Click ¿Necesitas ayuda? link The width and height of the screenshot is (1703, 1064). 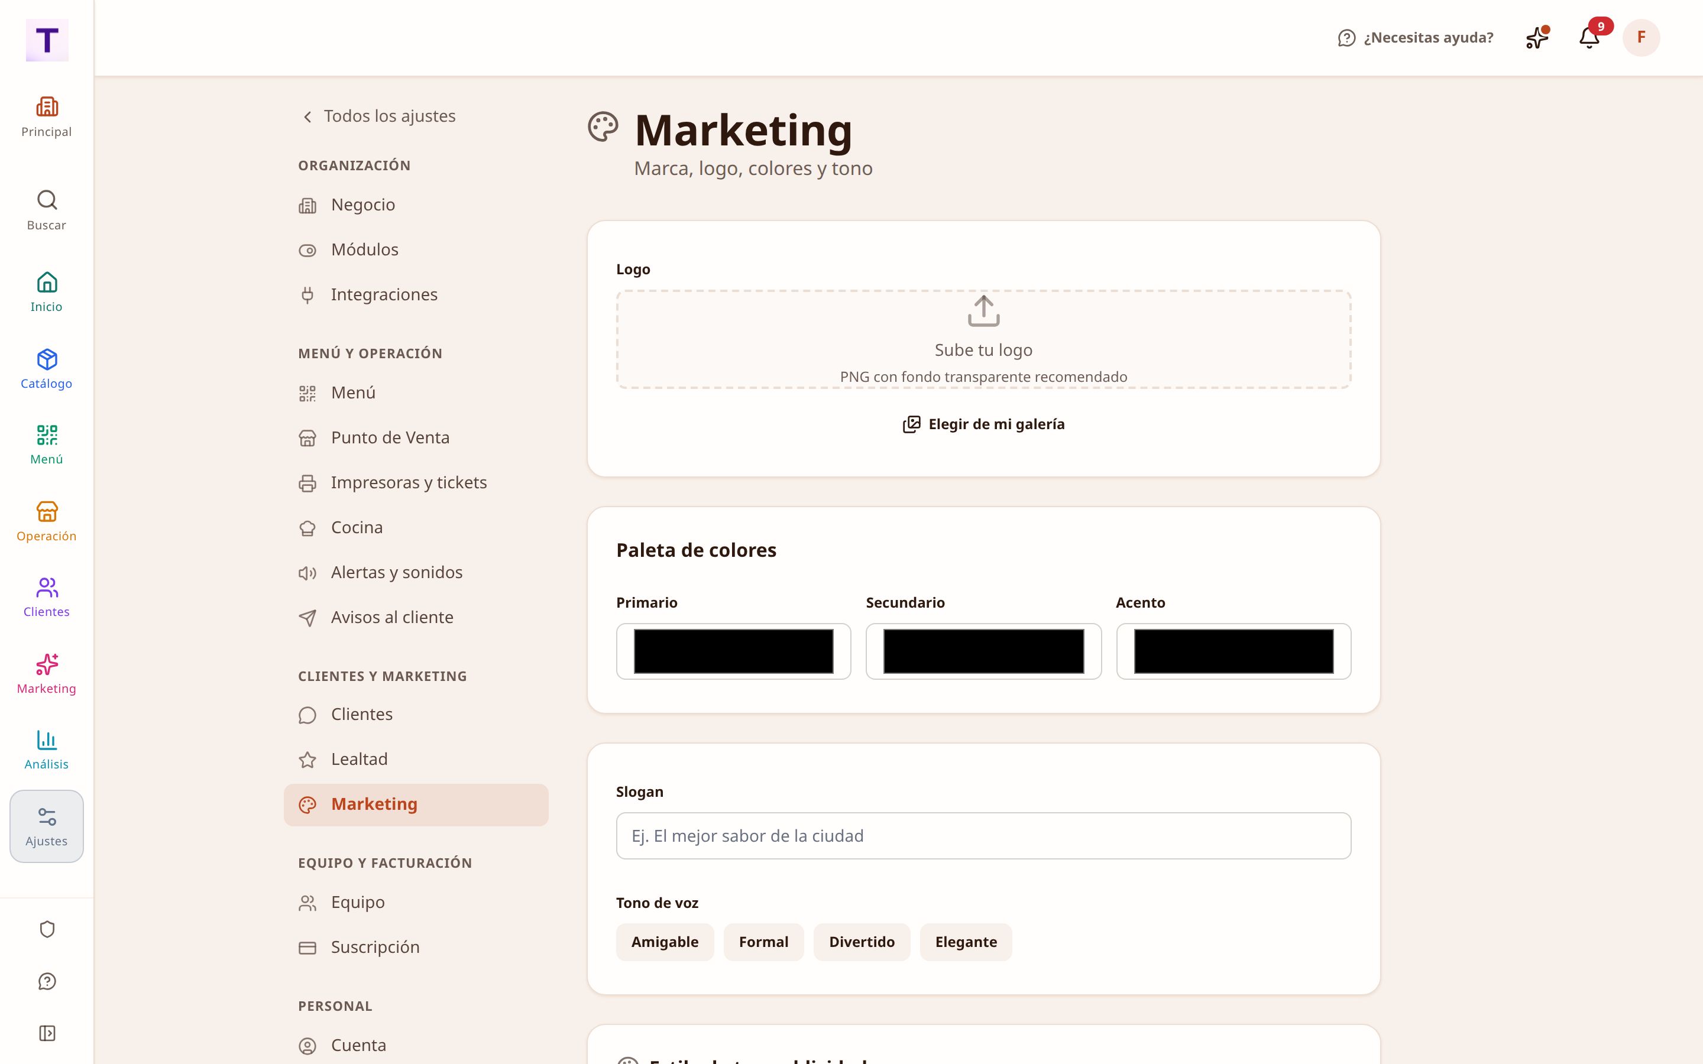1415,37
